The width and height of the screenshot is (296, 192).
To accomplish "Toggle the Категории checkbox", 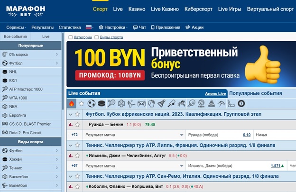I will coord(71,37).
